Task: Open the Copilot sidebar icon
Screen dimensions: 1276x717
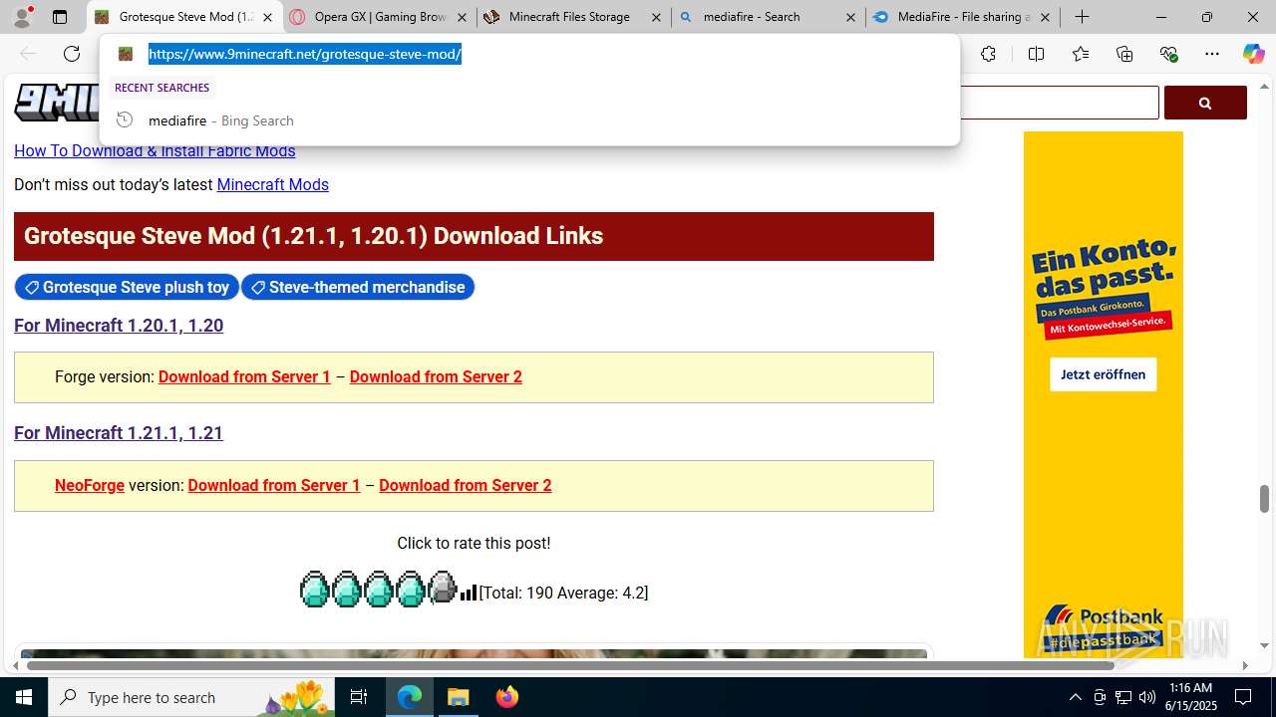Action: (1253, 54)
